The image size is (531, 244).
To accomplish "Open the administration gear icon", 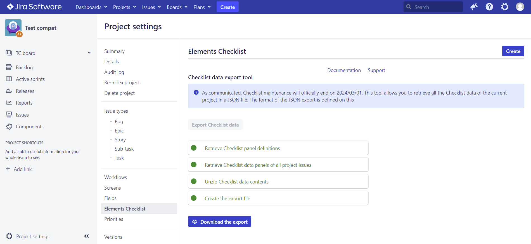I will 505,7.
